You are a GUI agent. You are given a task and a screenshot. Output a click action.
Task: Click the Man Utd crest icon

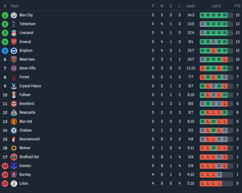point(14,122)
